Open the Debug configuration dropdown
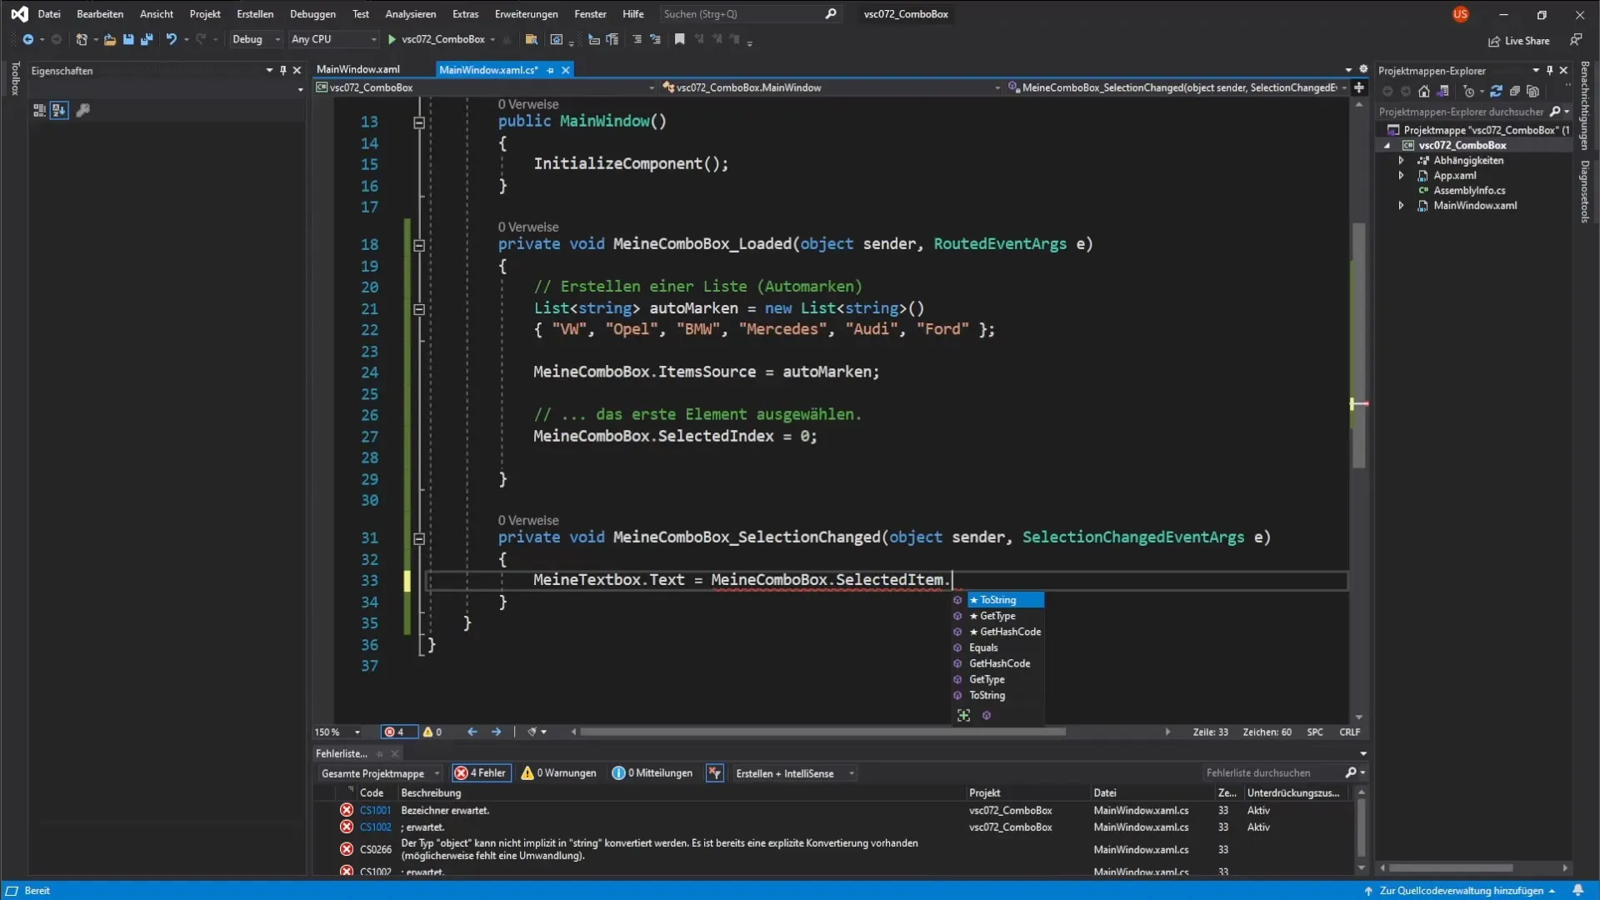 pos(256,39)
